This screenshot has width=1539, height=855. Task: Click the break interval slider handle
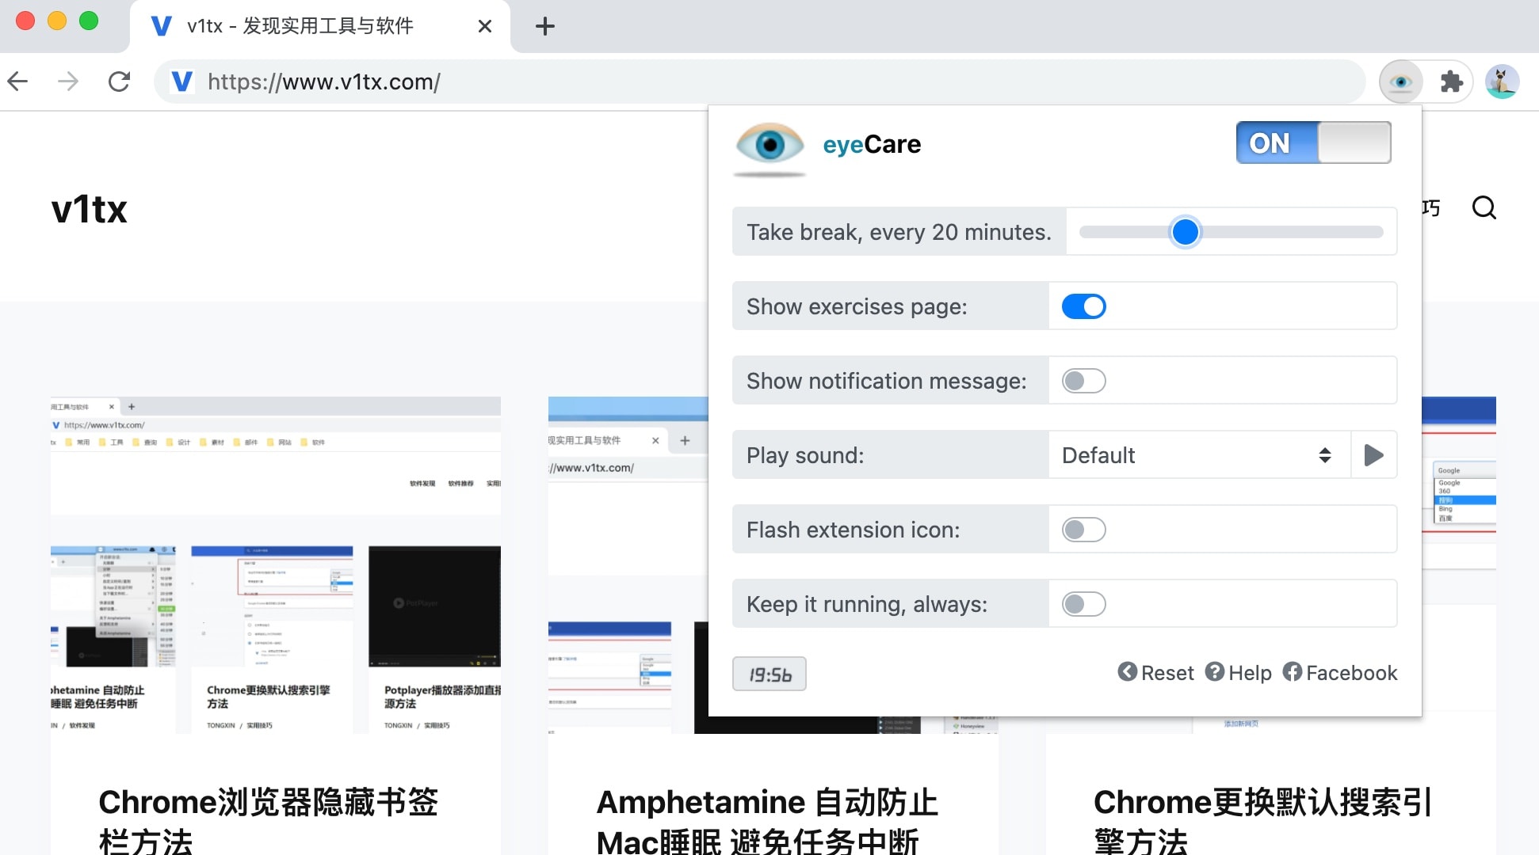click(1185, 232)
